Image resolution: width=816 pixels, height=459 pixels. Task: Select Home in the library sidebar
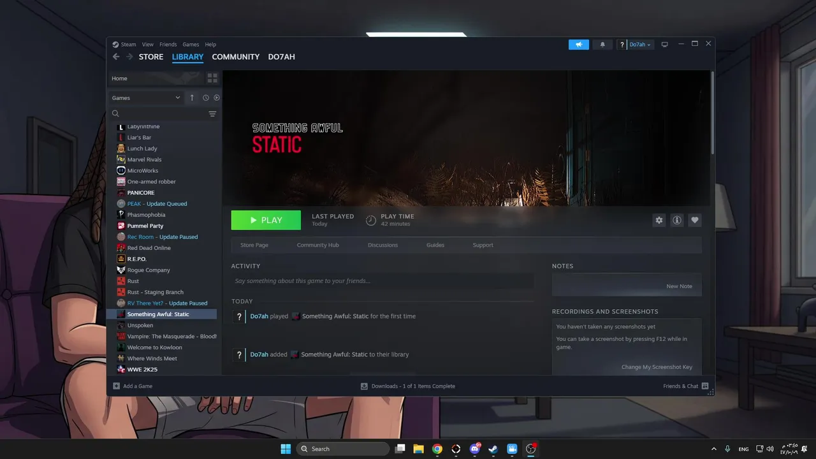click(156, 78)
